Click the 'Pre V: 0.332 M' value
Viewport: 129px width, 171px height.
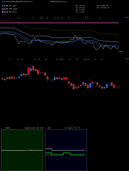click(103, 8)
